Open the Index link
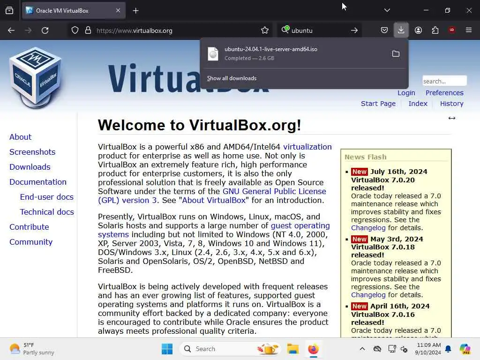Screen dimensions: 480x360 (418, 104)
